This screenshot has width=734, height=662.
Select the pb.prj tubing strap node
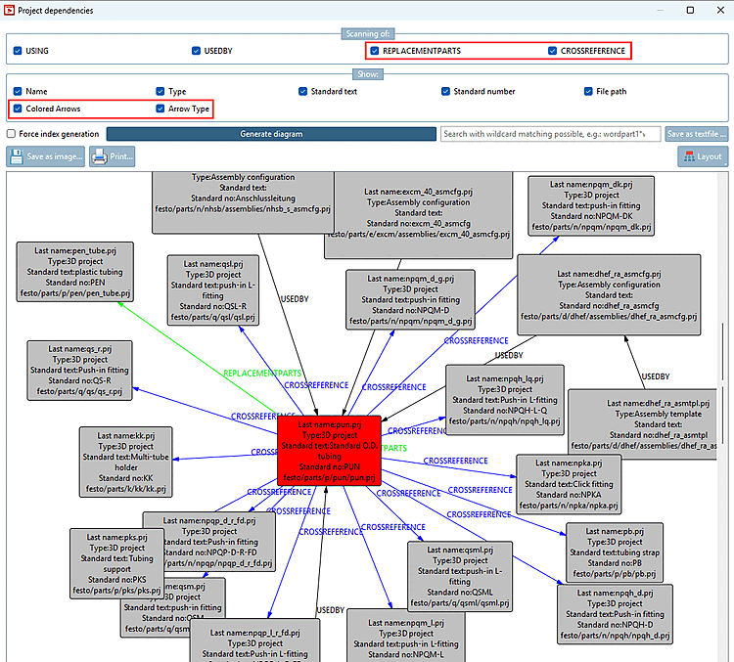point(615,552)
